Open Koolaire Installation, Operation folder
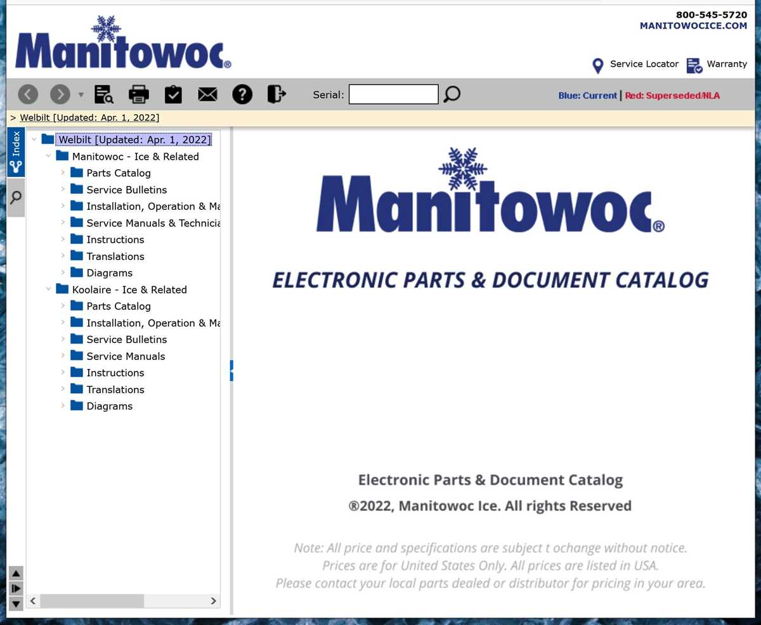 (x=153, y=323)
